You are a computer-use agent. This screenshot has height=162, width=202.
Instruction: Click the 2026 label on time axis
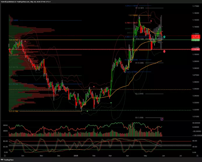tap(75, 156)
